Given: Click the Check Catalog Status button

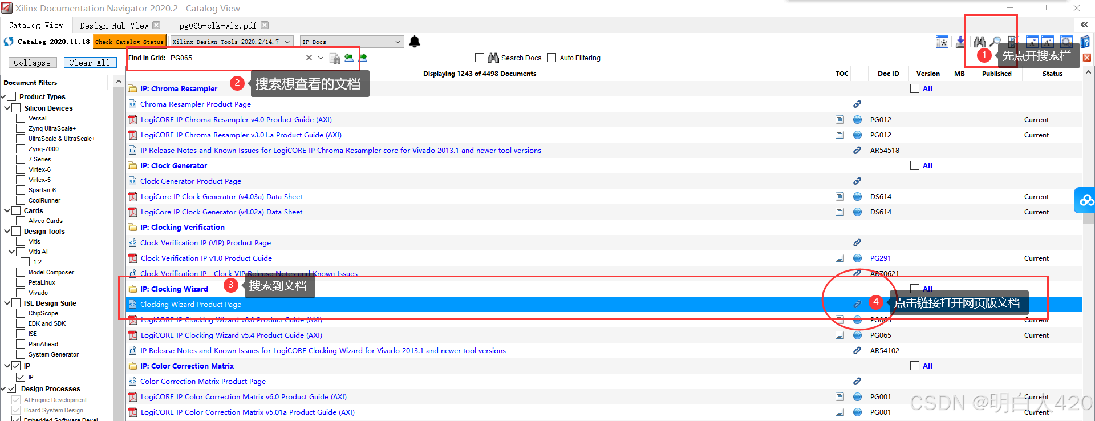Looking at the screenshot, I should (129, 42).
